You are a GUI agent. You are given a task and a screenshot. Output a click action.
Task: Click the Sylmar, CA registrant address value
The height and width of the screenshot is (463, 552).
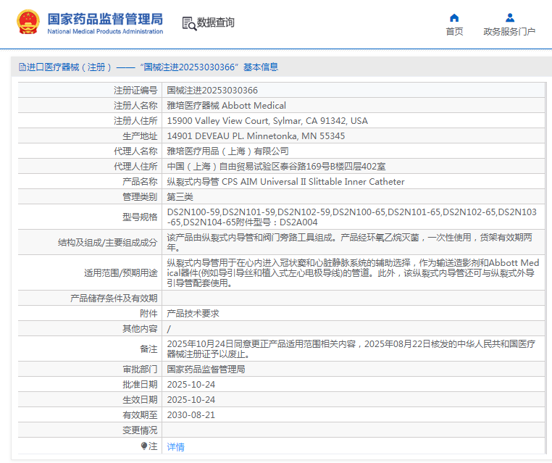pos(267,121)
